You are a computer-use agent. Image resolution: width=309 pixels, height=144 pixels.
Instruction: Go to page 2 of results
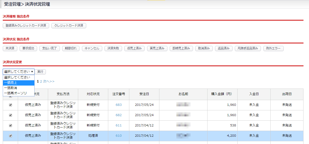(x=41, y=82)
